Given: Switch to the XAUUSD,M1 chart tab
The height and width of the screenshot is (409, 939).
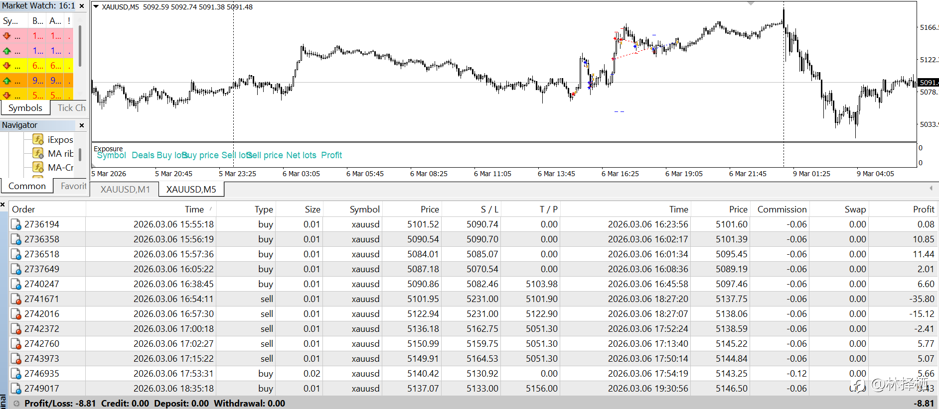Looking at the screenshot, I should pos(125,190).
